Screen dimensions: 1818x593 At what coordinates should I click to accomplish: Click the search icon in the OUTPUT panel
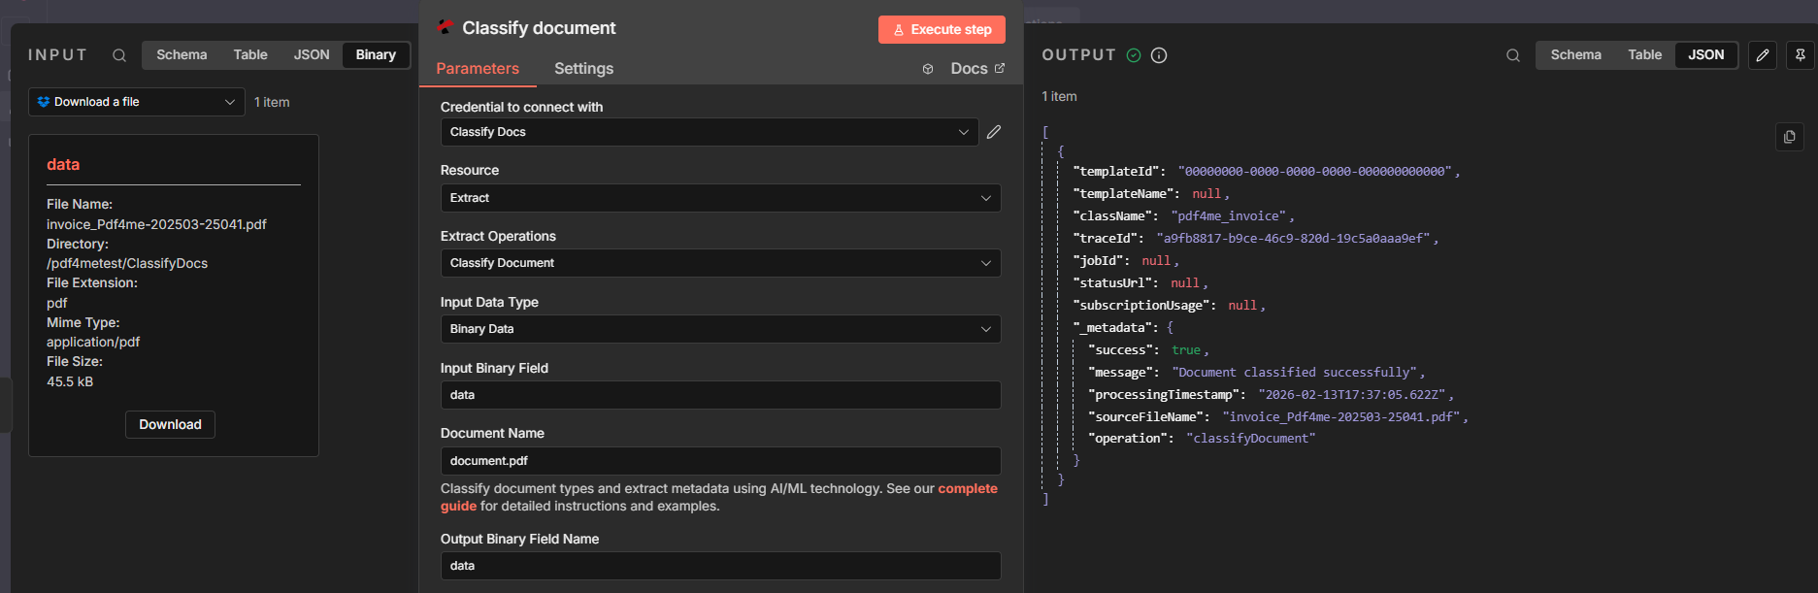[x=1512, y=55]
